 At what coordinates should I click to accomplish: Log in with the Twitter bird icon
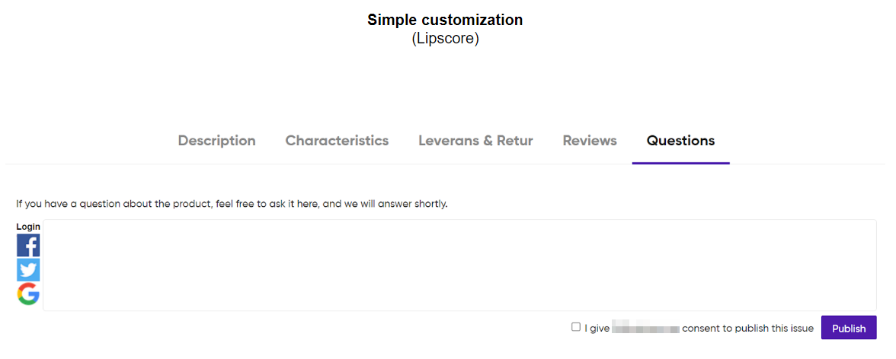tap(28, 270)
